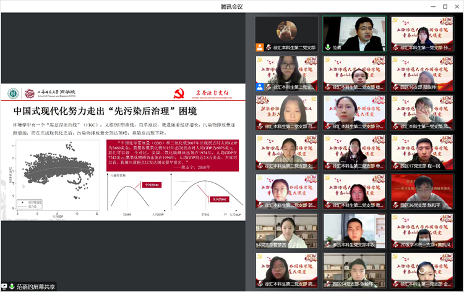Click the red quote box citing 陈吉宁, 2016年
Viewport: 464px width, 292px height.
click(x=173, y=156)
